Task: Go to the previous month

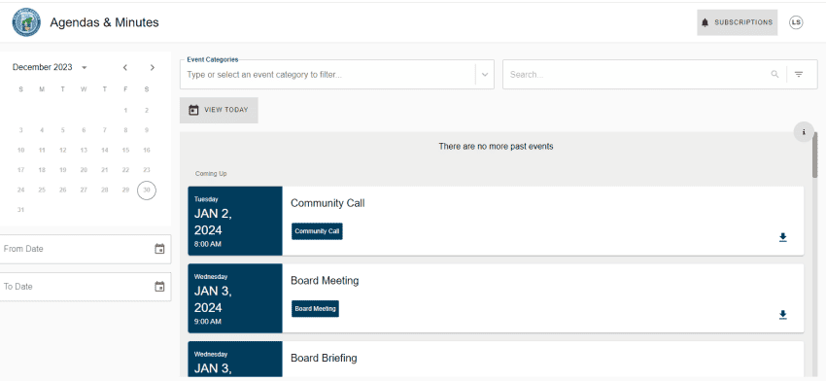Action: [x=124, y=67]
